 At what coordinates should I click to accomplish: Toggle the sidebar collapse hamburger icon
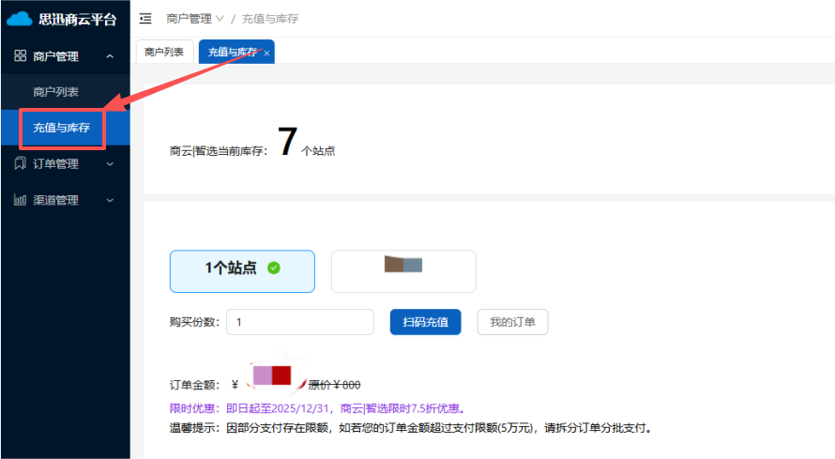(x=145, y=18)
